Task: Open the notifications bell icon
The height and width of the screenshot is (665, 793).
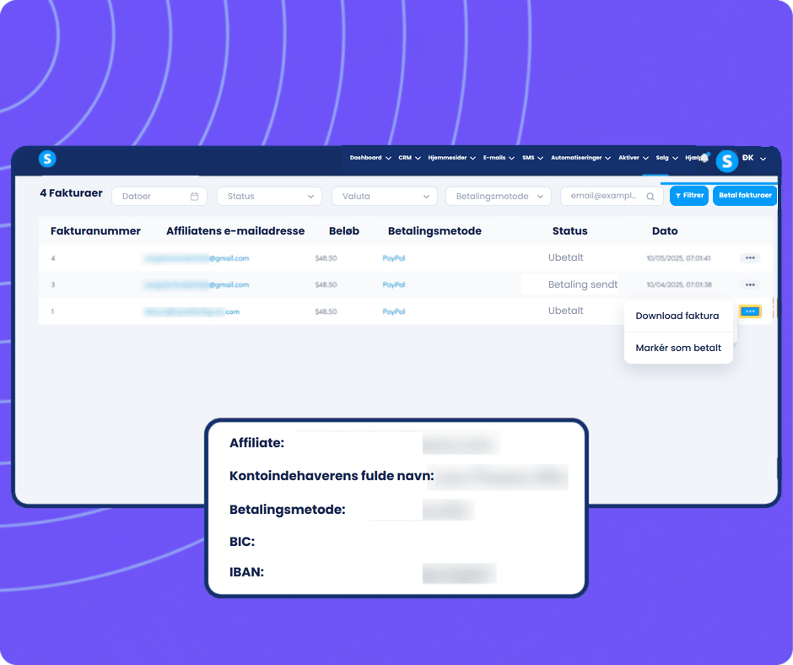Action: click(705, 158)
